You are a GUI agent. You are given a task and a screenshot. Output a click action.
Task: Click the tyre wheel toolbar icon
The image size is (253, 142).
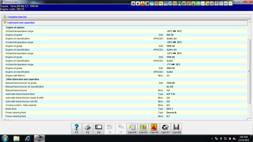coord(165,3)
